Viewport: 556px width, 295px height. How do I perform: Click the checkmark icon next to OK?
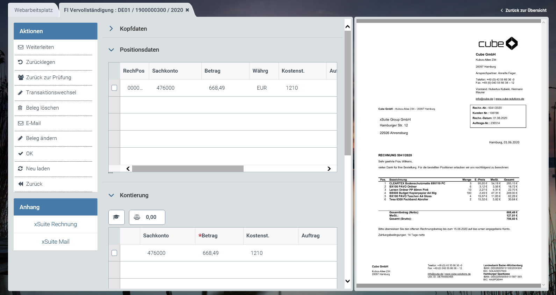pyautogui.click(x=21, y=154)
